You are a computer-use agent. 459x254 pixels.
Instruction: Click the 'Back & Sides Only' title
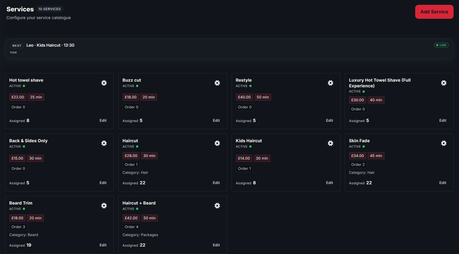28,141
